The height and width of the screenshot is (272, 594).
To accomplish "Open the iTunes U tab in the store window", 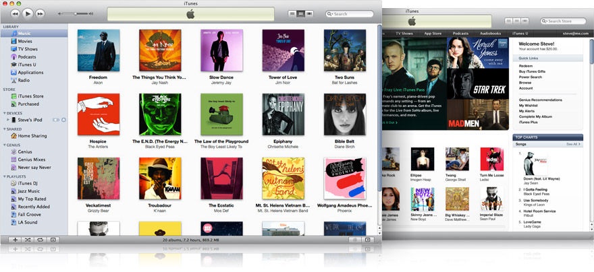I will 520,34.
